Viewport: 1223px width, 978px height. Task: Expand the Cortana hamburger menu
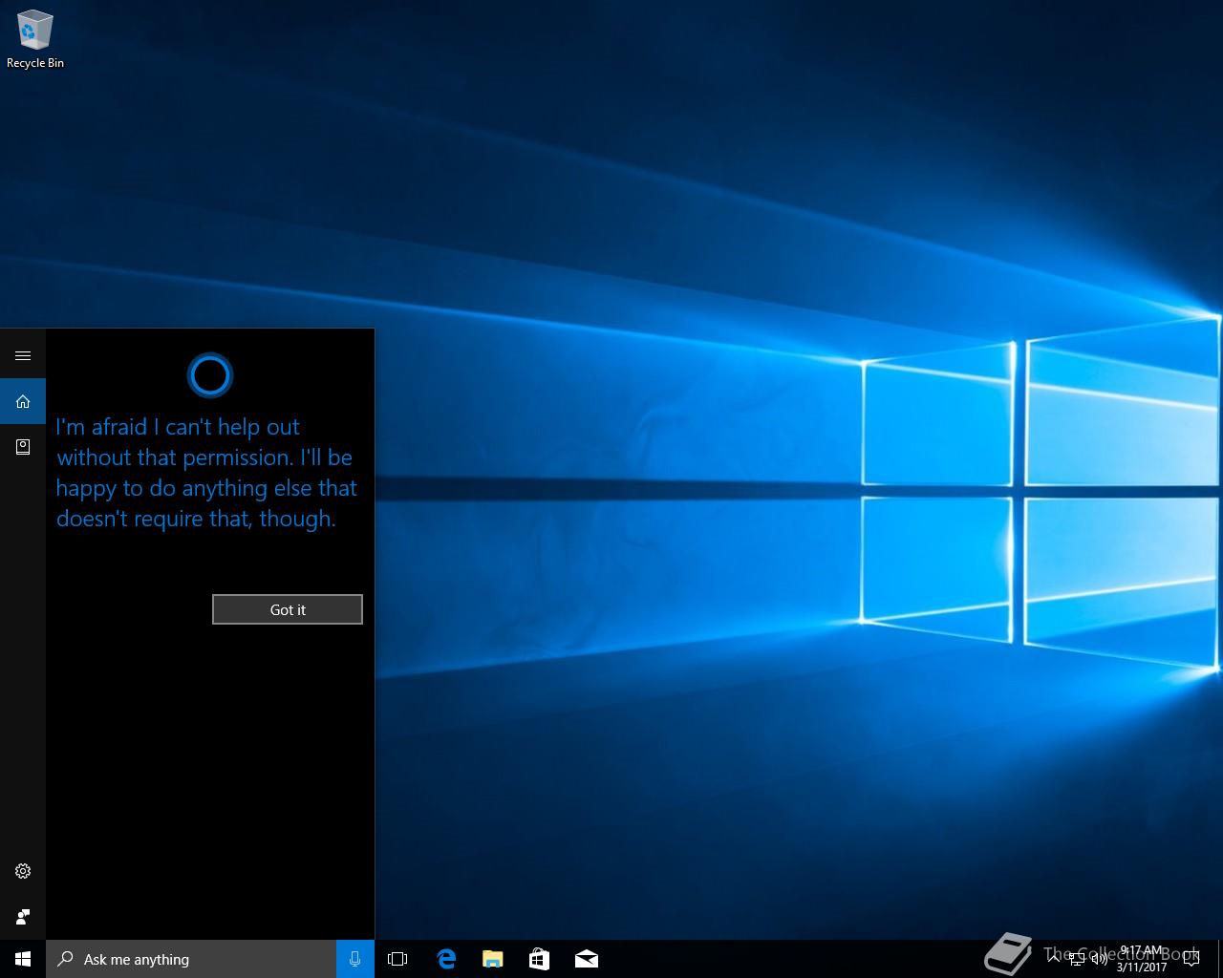23,356
